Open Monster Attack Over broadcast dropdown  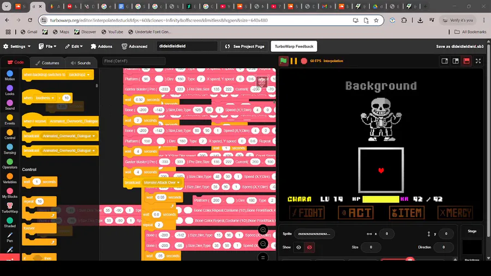click(x=161, y=182)
